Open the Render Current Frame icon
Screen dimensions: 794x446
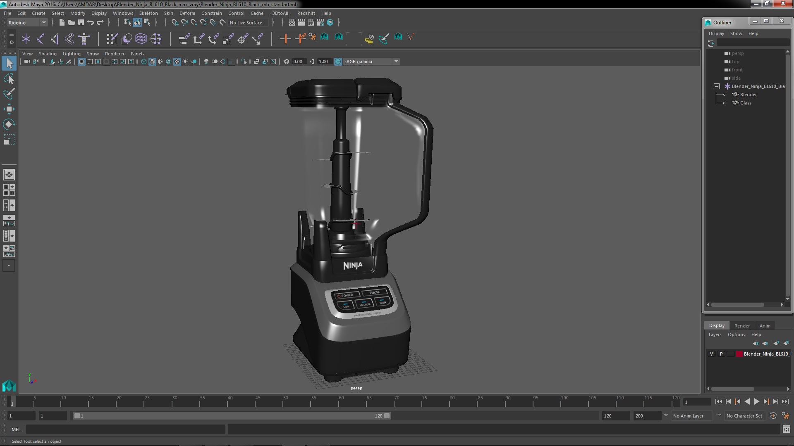[301, 22]
